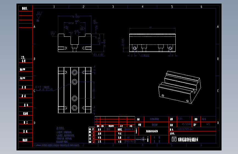Click the zone column number 4 at top
The width and height of the screenshot is (238, 154).
(142, 7)
